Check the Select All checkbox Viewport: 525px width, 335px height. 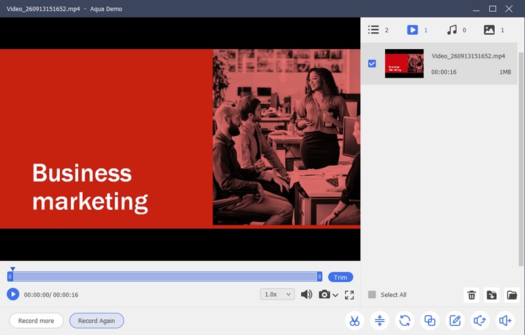click(372, 294)
